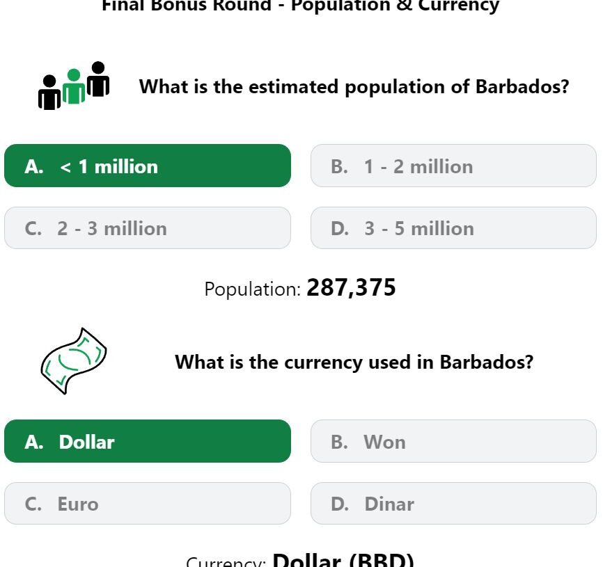Click the Barbados population question text
This screenshot has width=603, height=567.
click(354, 87)
